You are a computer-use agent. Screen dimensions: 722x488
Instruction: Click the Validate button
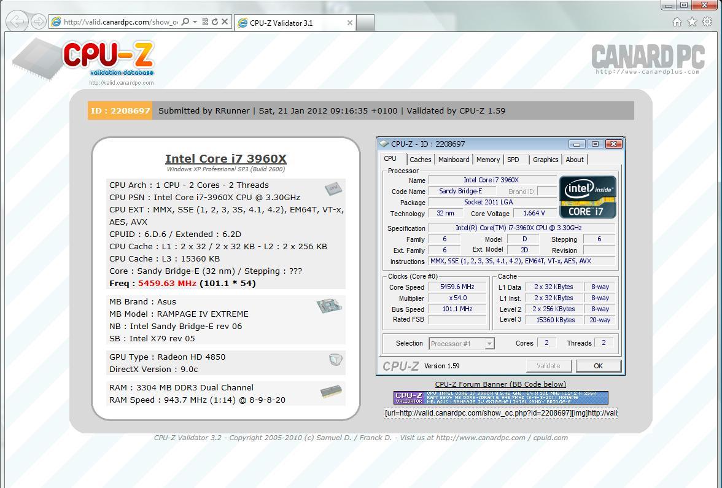(548, 366)
